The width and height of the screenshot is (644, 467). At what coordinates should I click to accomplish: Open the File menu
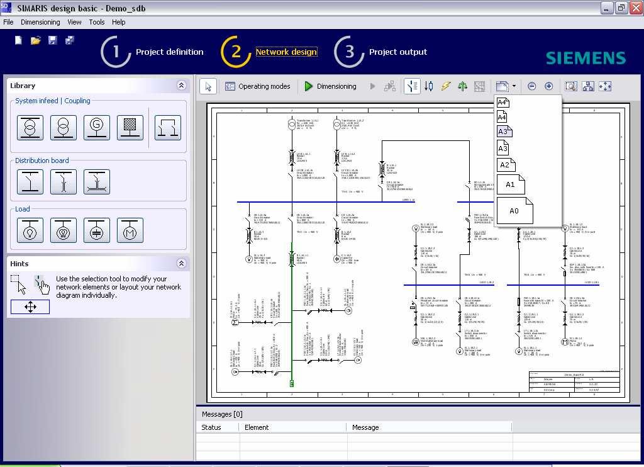click(x=8, y=22)
